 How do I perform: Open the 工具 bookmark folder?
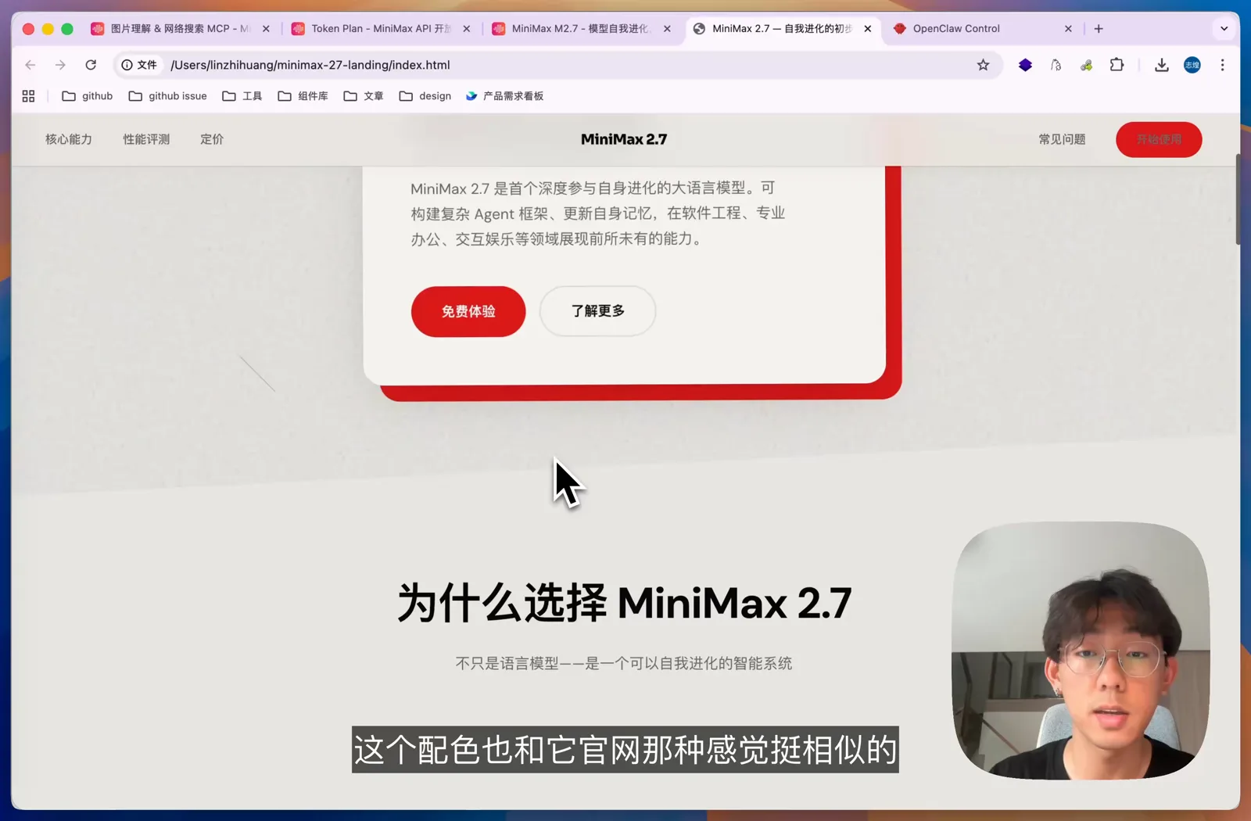pyautogui.click(x=242, y=96)
